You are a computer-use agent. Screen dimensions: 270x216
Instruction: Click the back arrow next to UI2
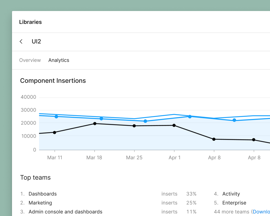[21, 41]
